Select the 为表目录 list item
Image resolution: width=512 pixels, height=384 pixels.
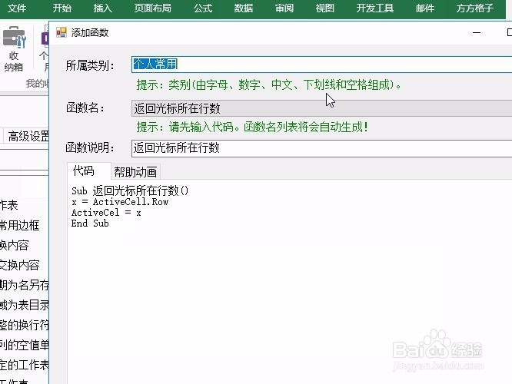[25, 305]
